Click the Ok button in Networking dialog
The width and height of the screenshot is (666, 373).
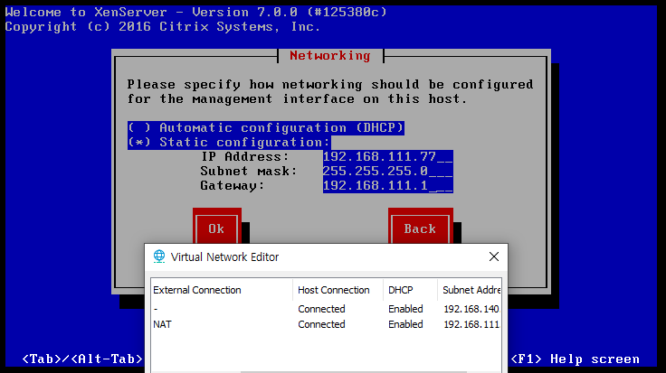[x=216, y=228]
